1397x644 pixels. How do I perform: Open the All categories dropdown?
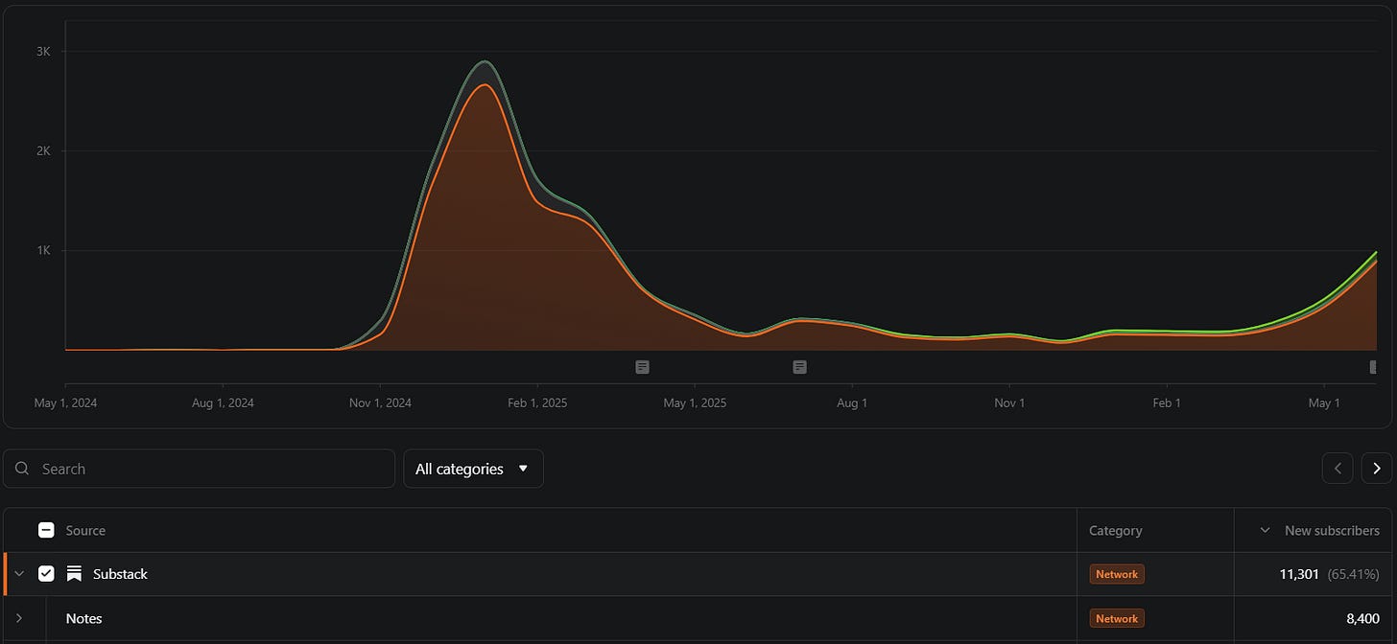pyautogui.click(x=473, y=469)
